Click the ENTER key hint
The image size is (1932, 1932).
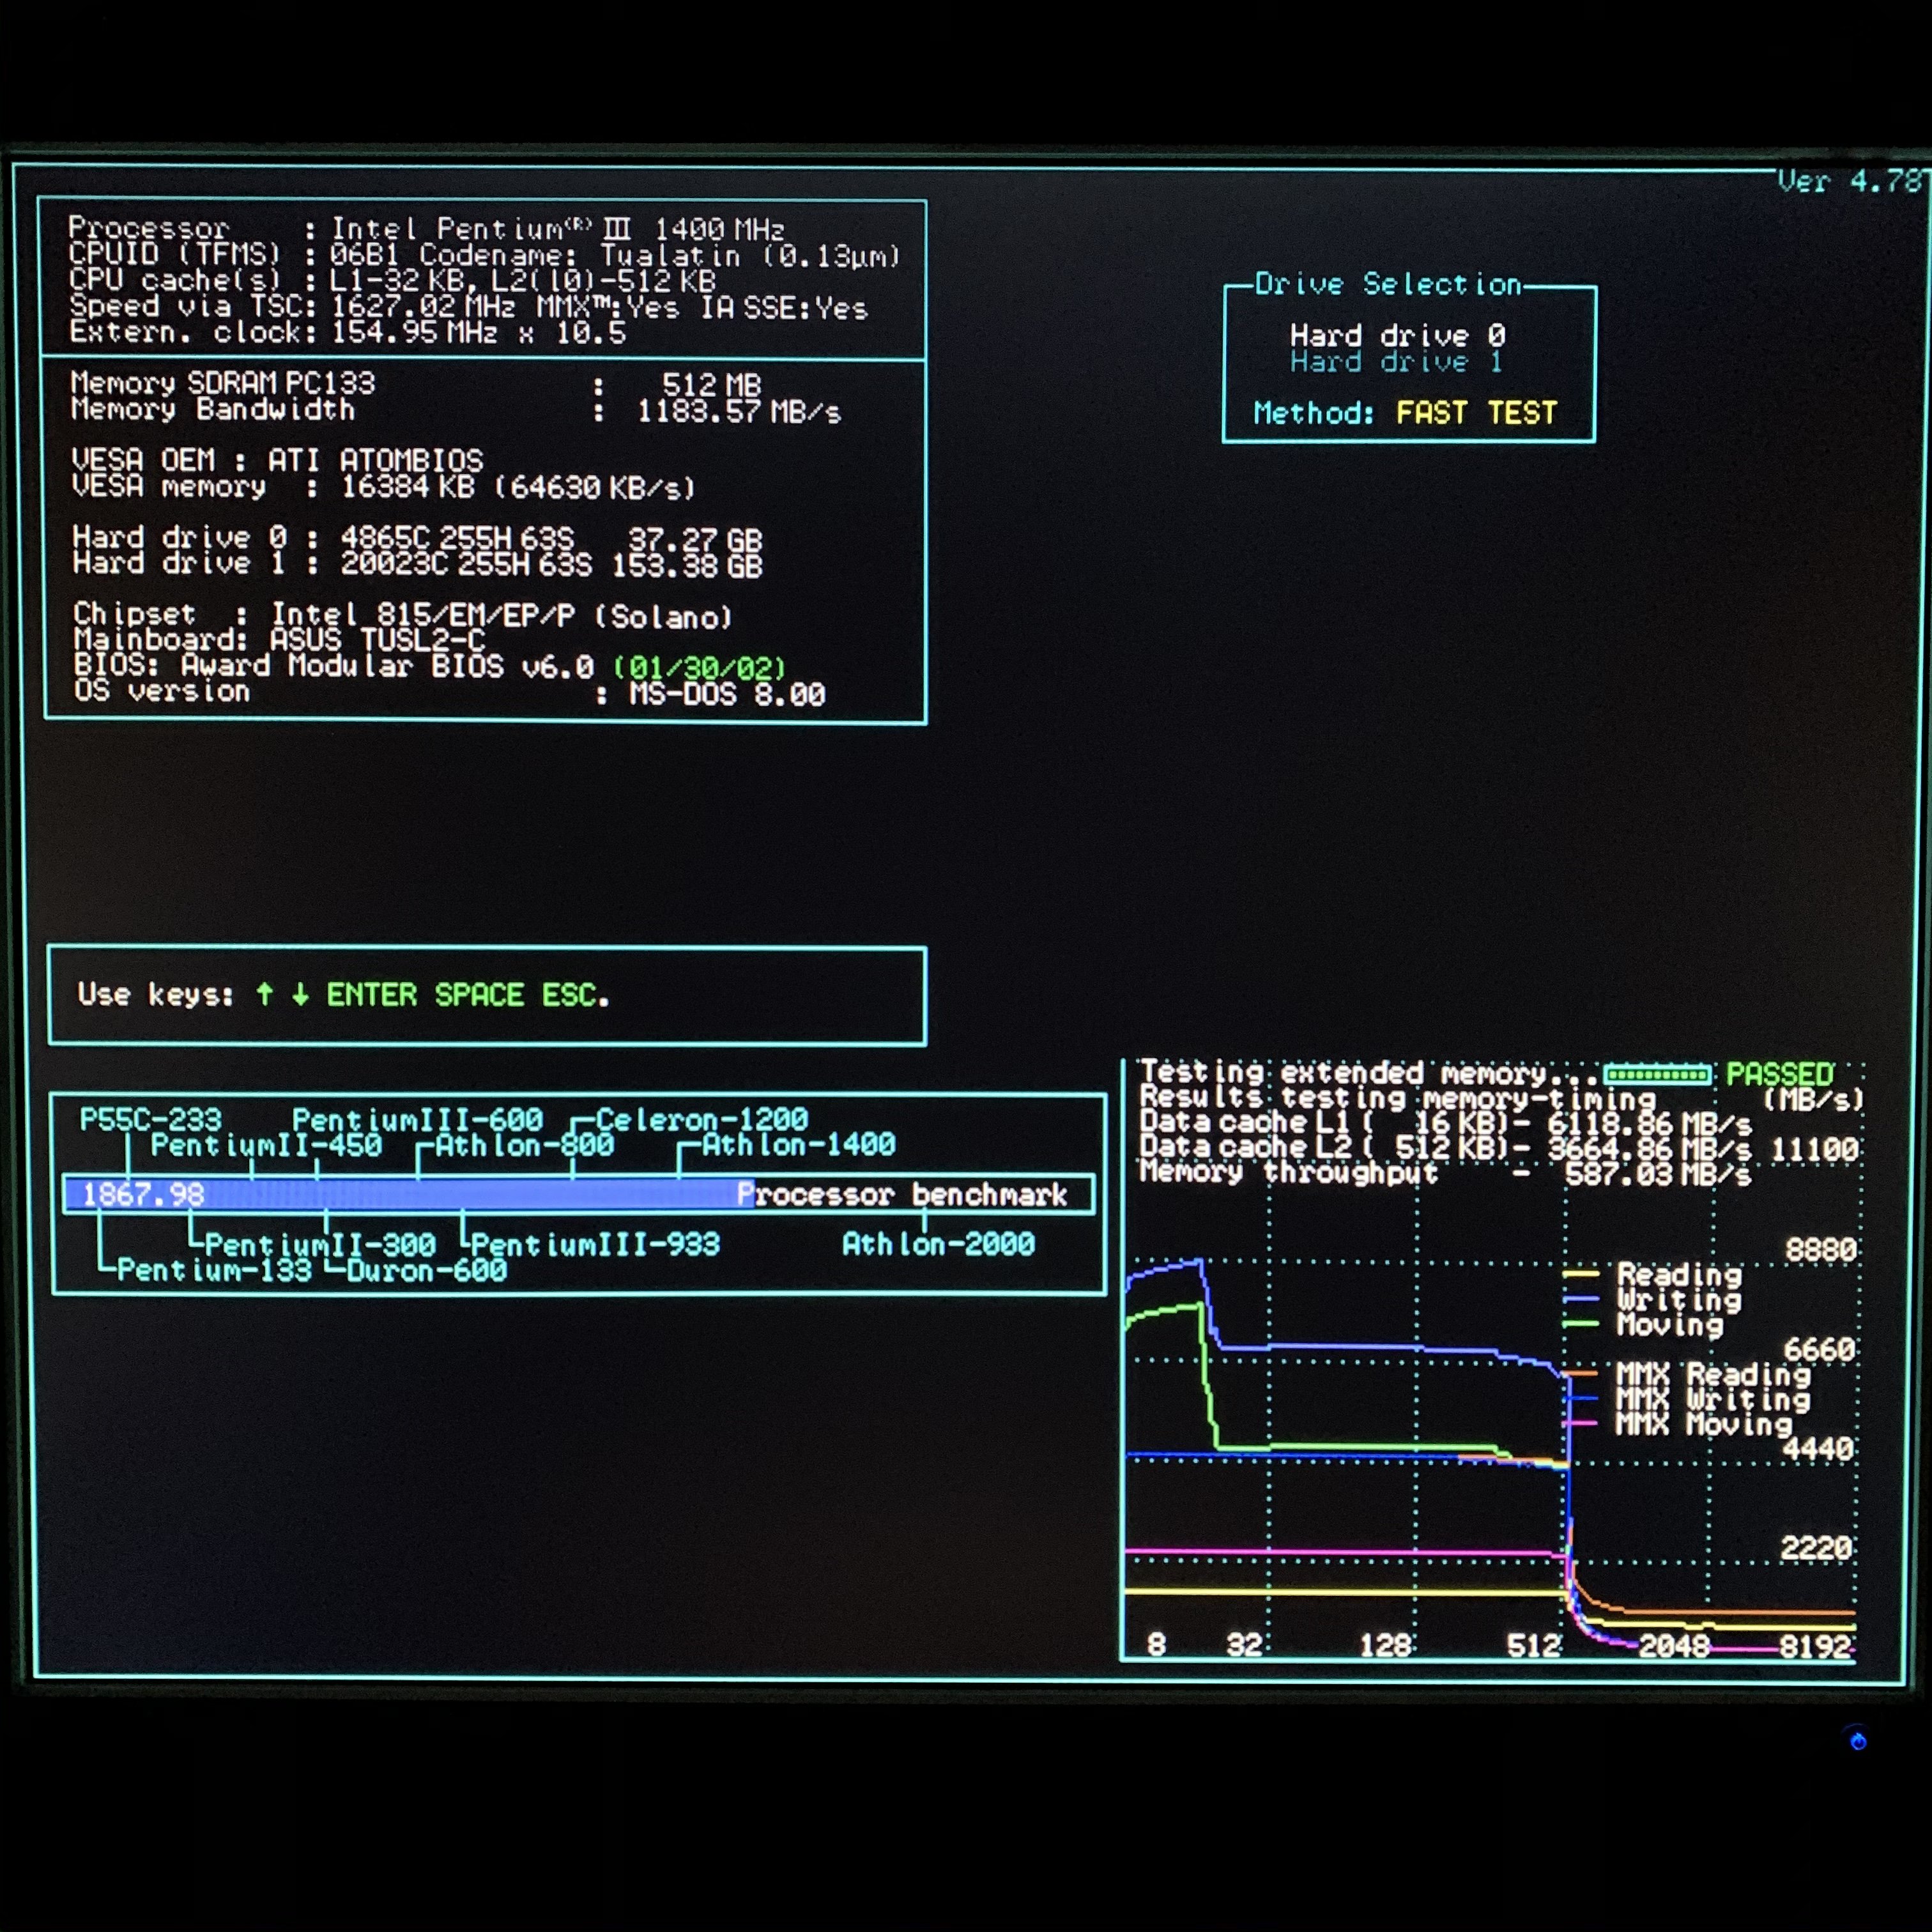click(x=371, y=995)
